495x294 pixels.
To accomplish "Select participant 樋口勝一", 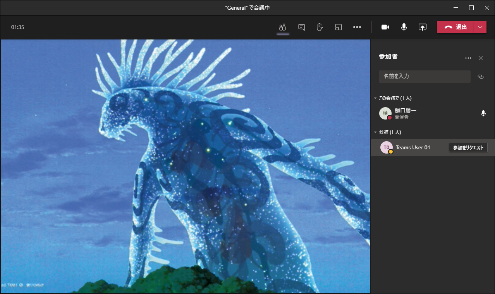I will (433, 113).
